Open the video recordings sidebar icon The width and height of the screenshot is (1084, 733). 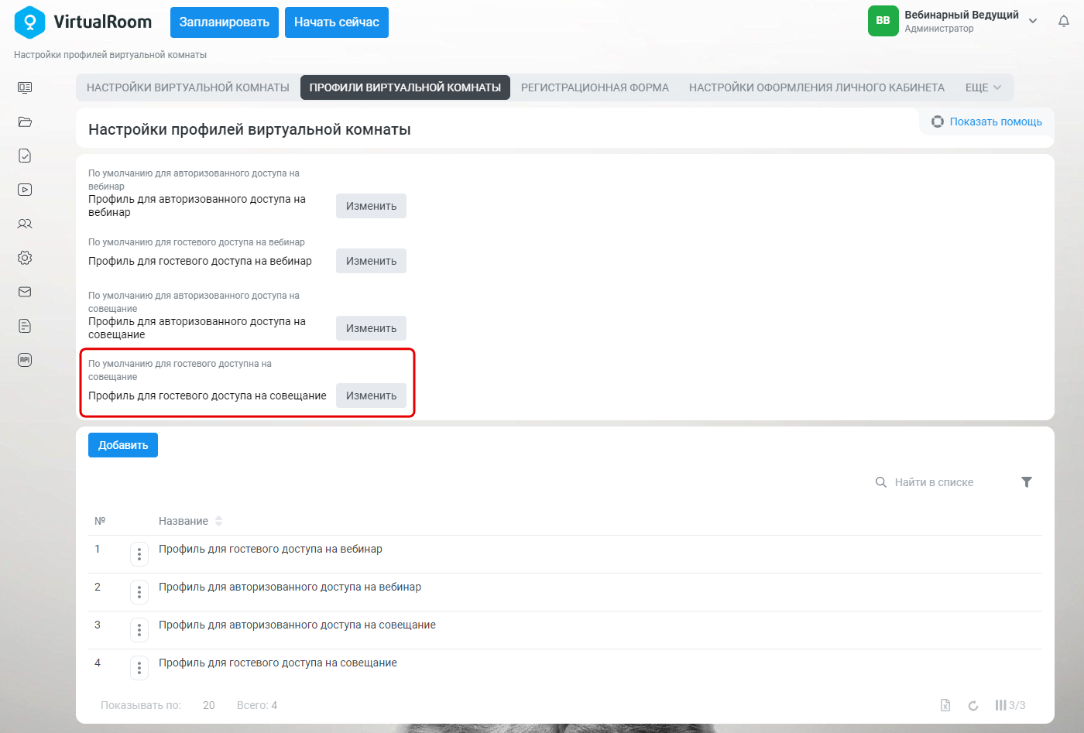25,190
